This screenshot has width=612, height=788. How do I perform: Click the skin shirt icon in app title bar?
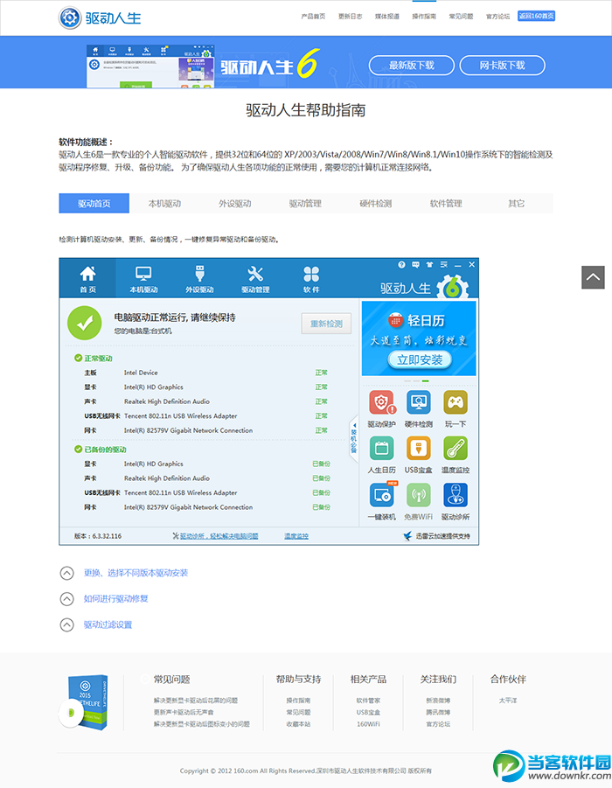tap(429, 264)
